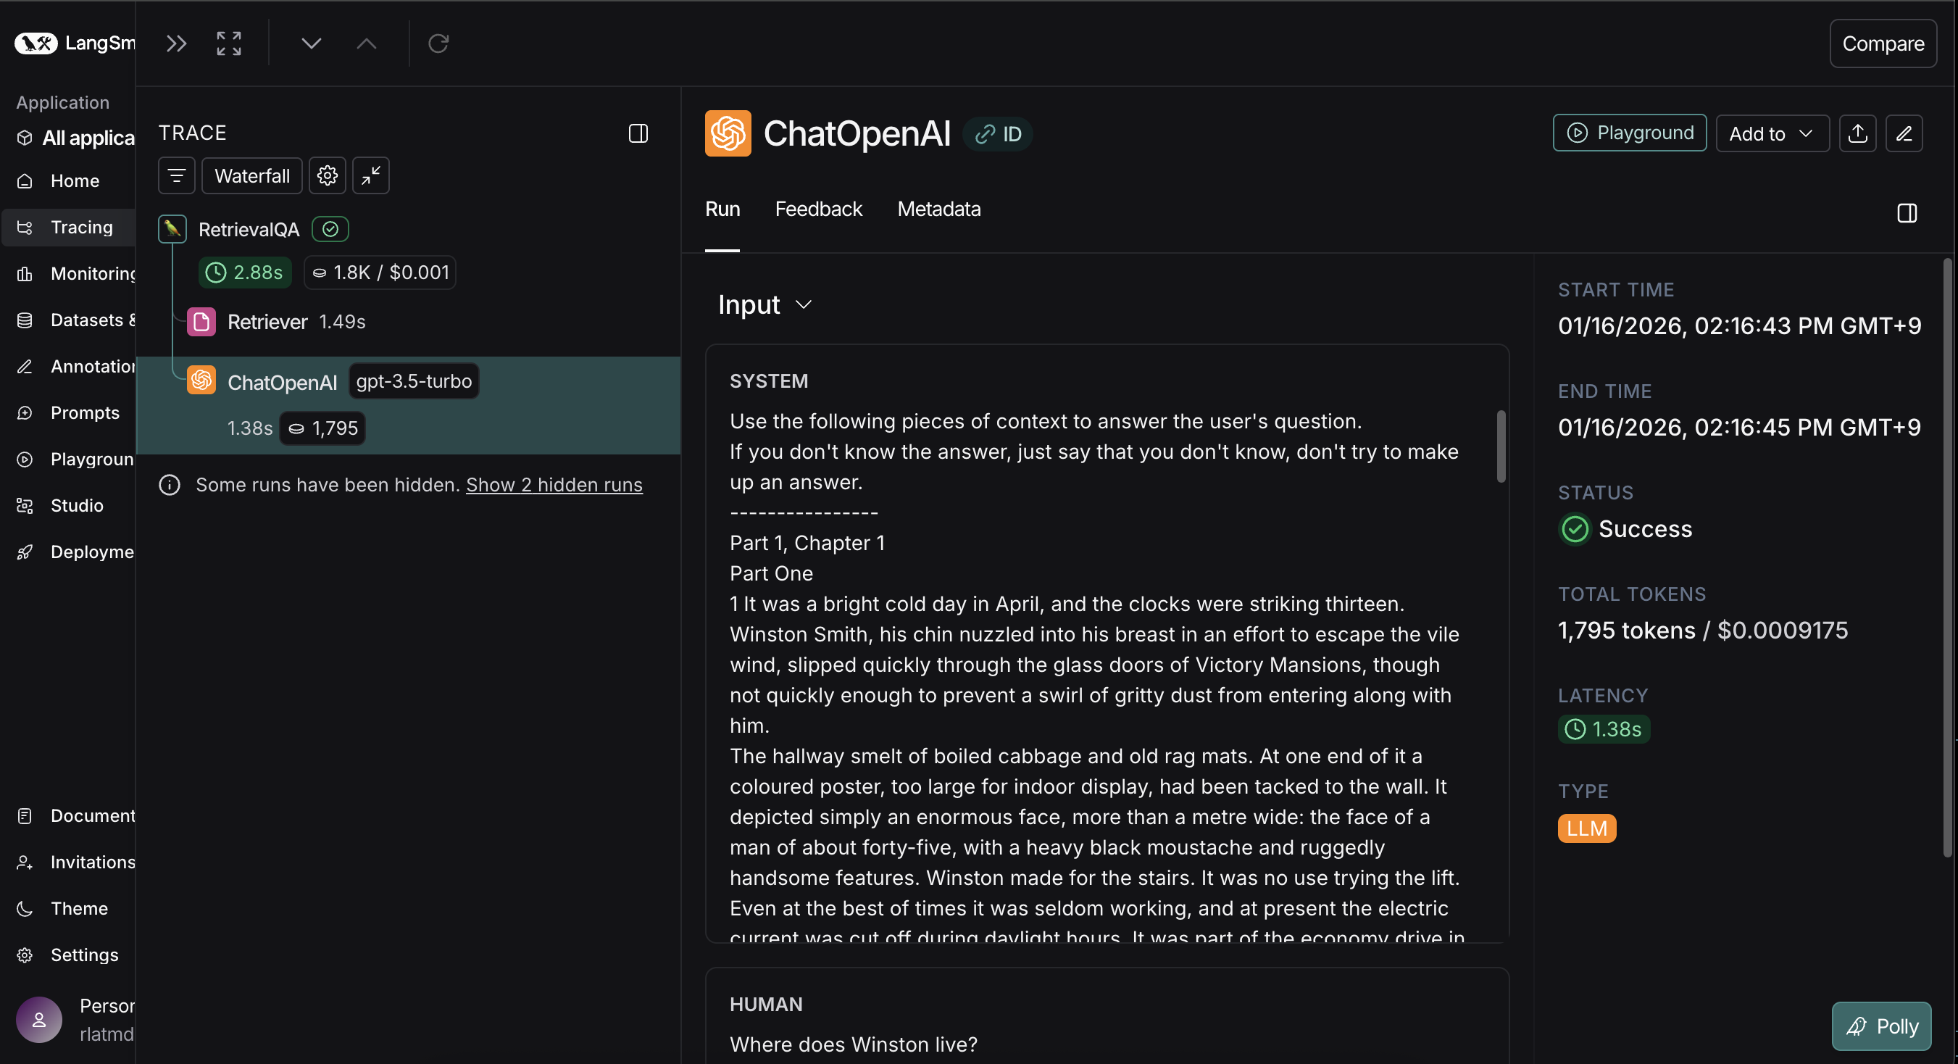Click the system prompt scrollbar

(1501, 447)
